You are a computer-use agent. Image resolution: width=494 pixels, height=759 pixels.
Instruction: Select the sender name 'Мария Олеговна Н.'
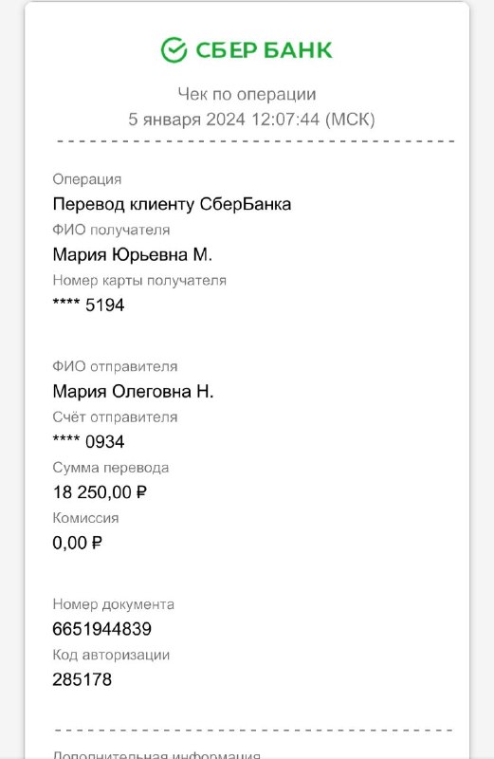click(133, 391)
